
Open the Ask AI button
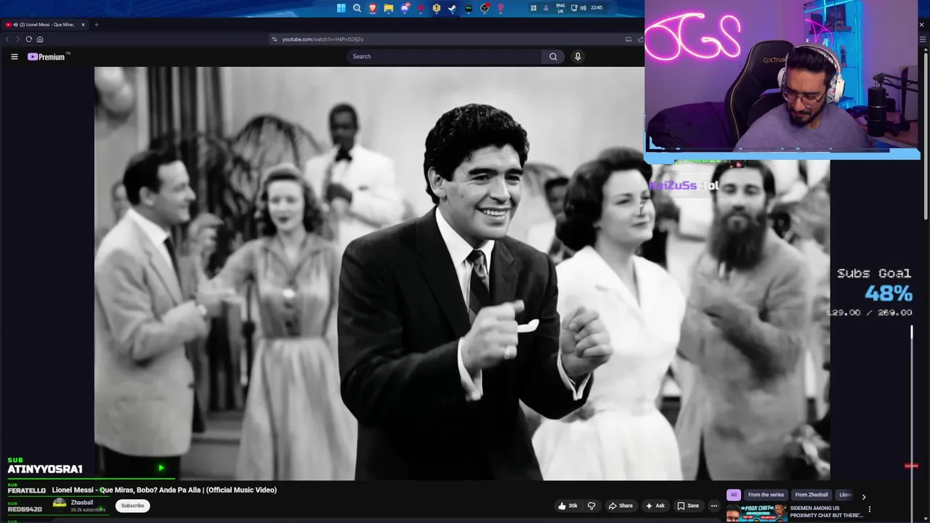655,506
